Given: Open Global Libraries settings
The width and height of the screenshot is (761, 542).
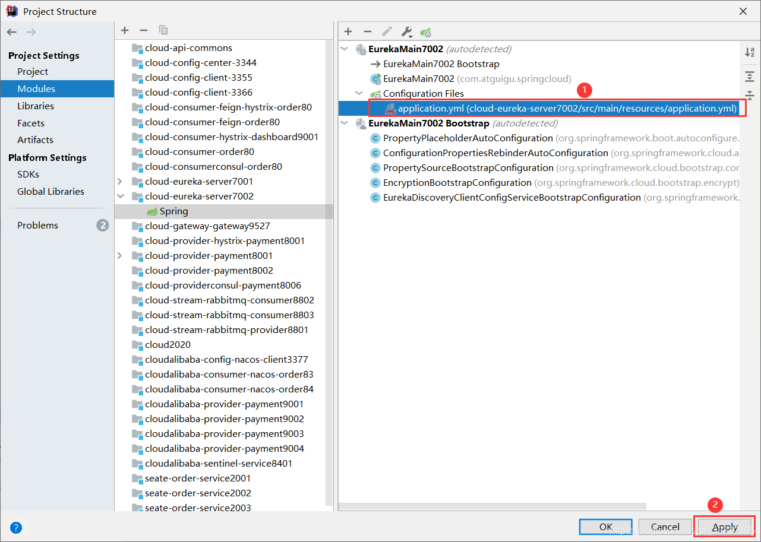Looking at the screenshot, I should click(50, 192).
